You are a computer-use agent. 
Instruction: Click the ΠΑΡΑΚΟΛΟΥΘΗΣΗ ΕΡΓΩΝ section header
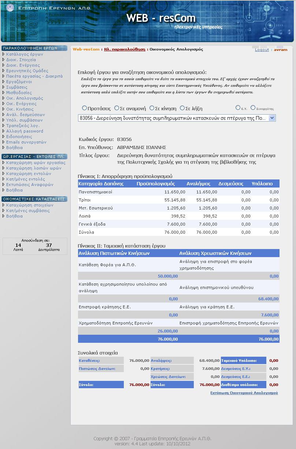pos(34,48)
